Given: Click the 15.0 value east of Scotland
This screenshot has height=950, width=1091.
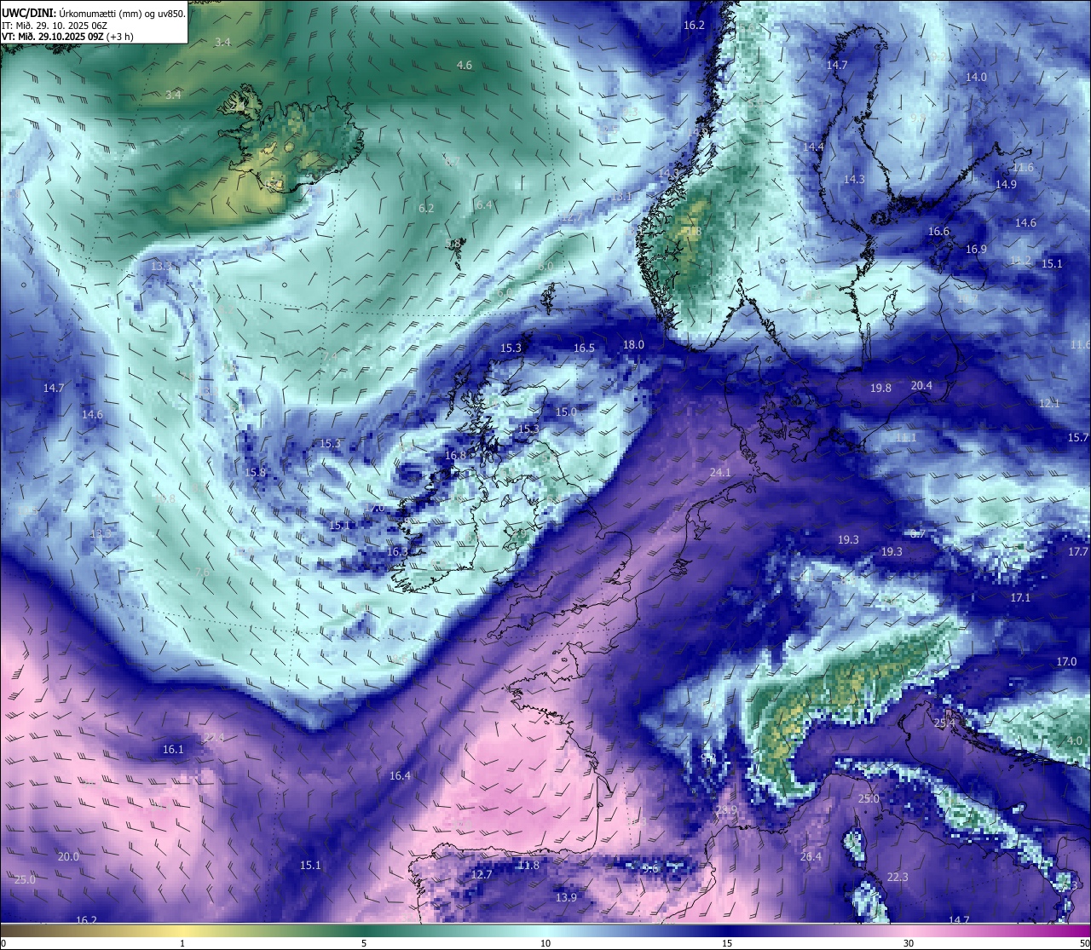Looking at the screenshot, I should pyautogui.click(x=566, y=412).
